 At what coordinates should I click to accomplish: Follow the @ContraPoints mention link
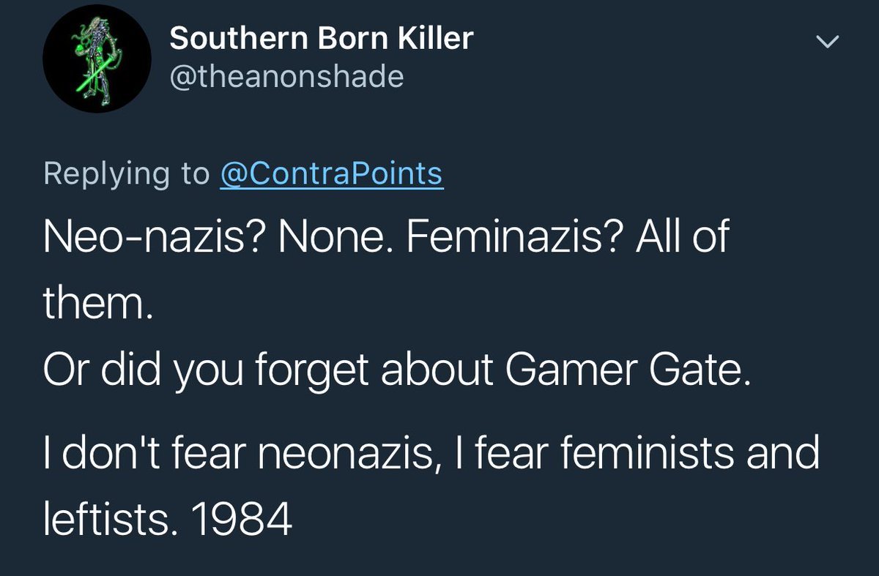point(331,173)
